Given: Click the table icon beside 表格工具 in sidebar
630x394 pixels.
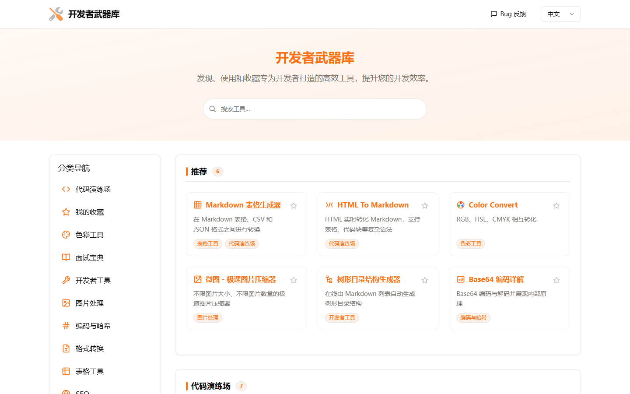Looking at the screenshot, I should pos(66,371).
